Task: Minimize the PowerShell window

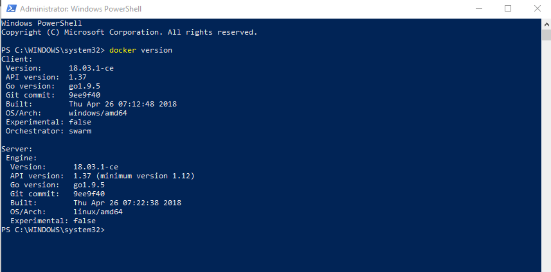Action: pyautogui.click(x=478, y=9)
